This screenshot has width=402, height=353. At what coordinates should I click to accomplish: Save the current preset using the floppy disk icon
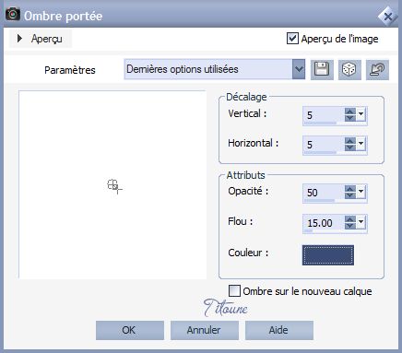click(x=322, y=69)
